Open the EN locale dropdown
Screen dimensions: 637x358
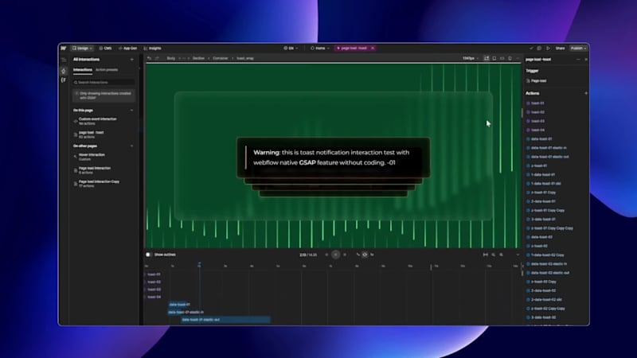[x=291, y=49]
